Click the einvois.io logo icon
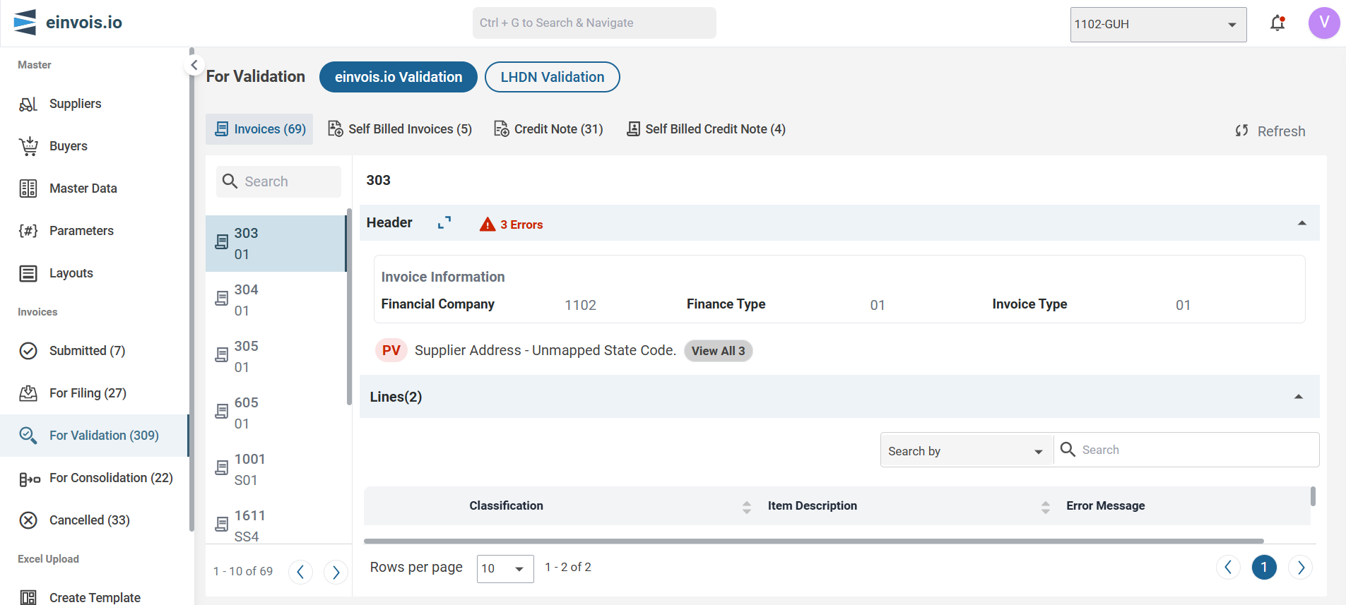1346x605 pixels. click(25, 23)
